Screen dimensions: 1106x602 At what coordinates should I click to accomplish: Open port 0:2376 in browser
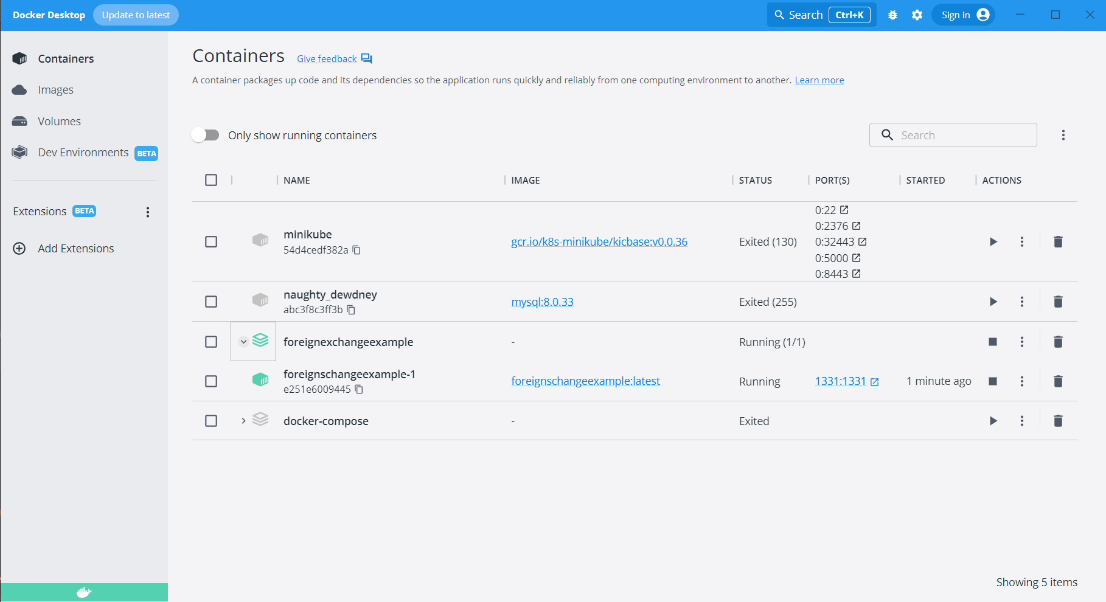[x=856, y=226]
